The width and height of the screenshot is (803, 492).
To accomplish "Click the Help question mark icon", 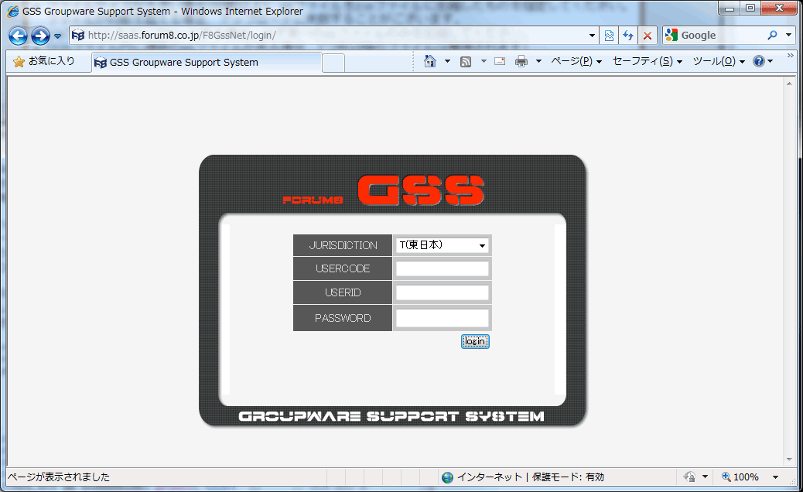I will coord(758,61).
